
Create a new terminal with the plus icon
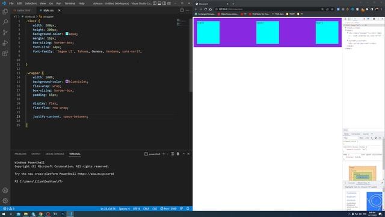(164, 154)
